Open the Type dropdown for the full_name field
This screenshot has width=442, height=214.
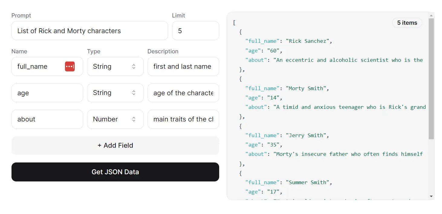(x=115, y=66)
